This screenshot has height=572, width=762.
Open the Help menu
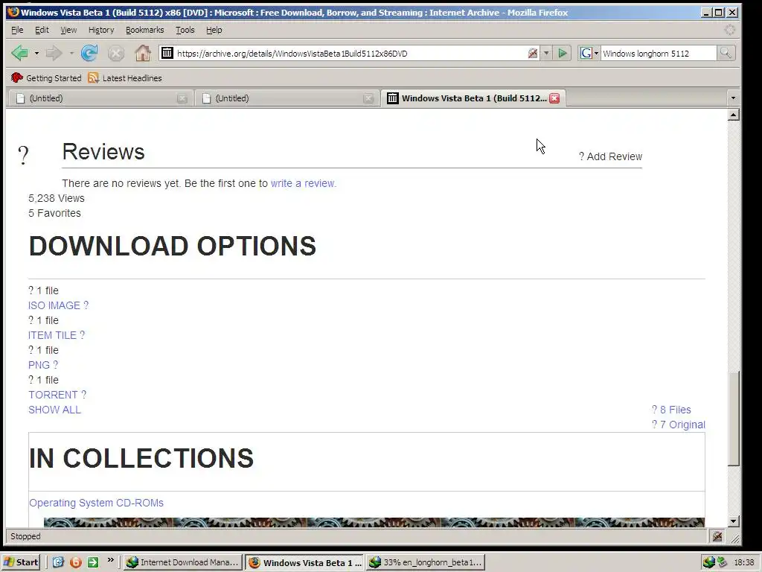tap(214, 30)
